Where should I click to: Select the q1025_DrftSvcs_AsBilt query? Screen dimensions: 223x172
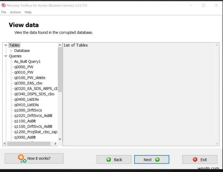click(33, 116)
